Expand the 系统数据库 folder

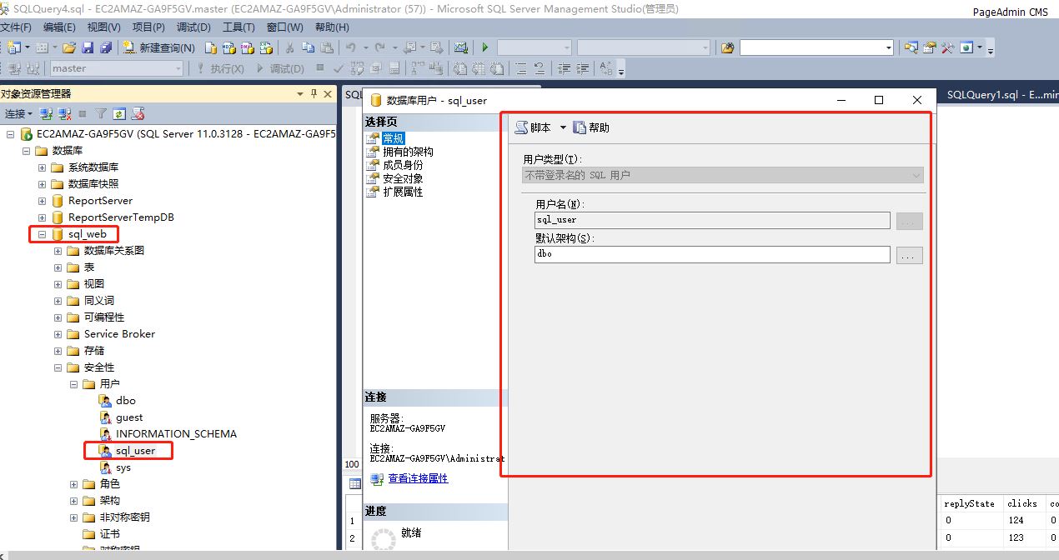(42, 167)
